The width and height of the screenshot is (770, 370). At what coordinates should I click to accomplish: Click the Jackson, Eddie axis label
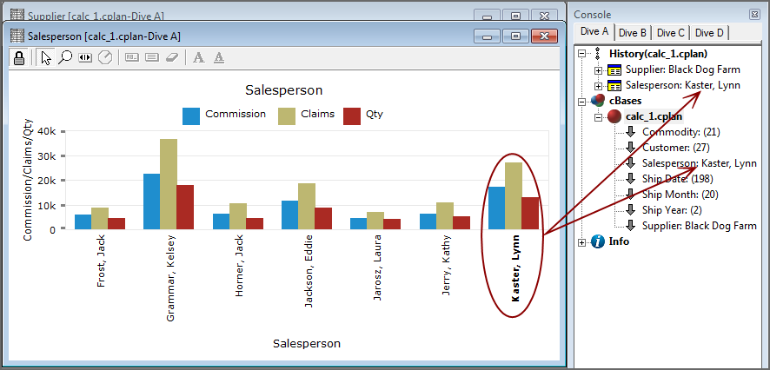pyautogui.click(x=309, y=270)
